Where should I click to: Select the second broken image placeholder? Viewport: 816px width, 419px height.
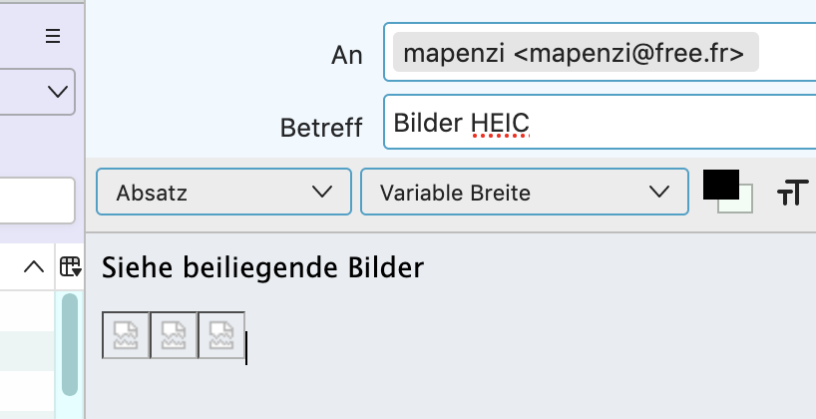click(175, 334)
